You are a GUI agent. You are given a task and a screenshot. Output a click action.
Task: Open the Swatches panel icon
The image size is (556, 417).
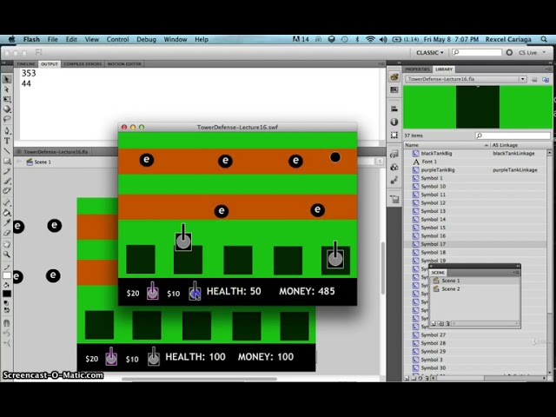click(x=394, y=90)
